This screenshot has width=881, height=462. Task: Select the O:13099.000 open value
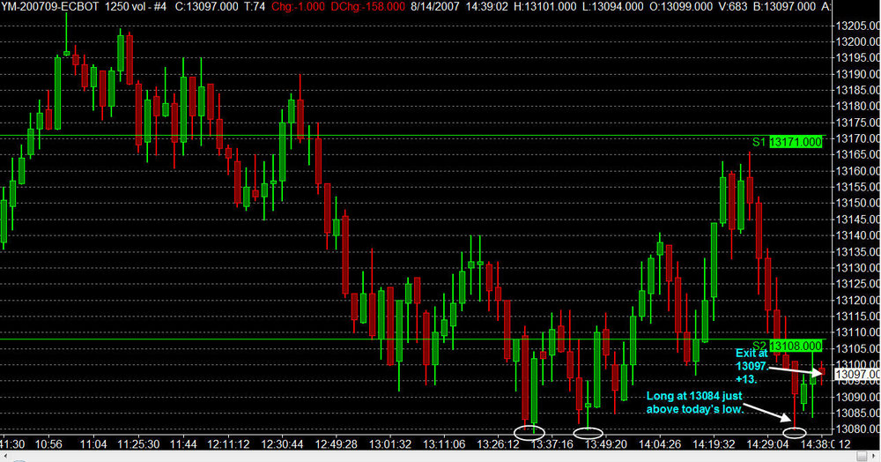click(x=682, y=7)
